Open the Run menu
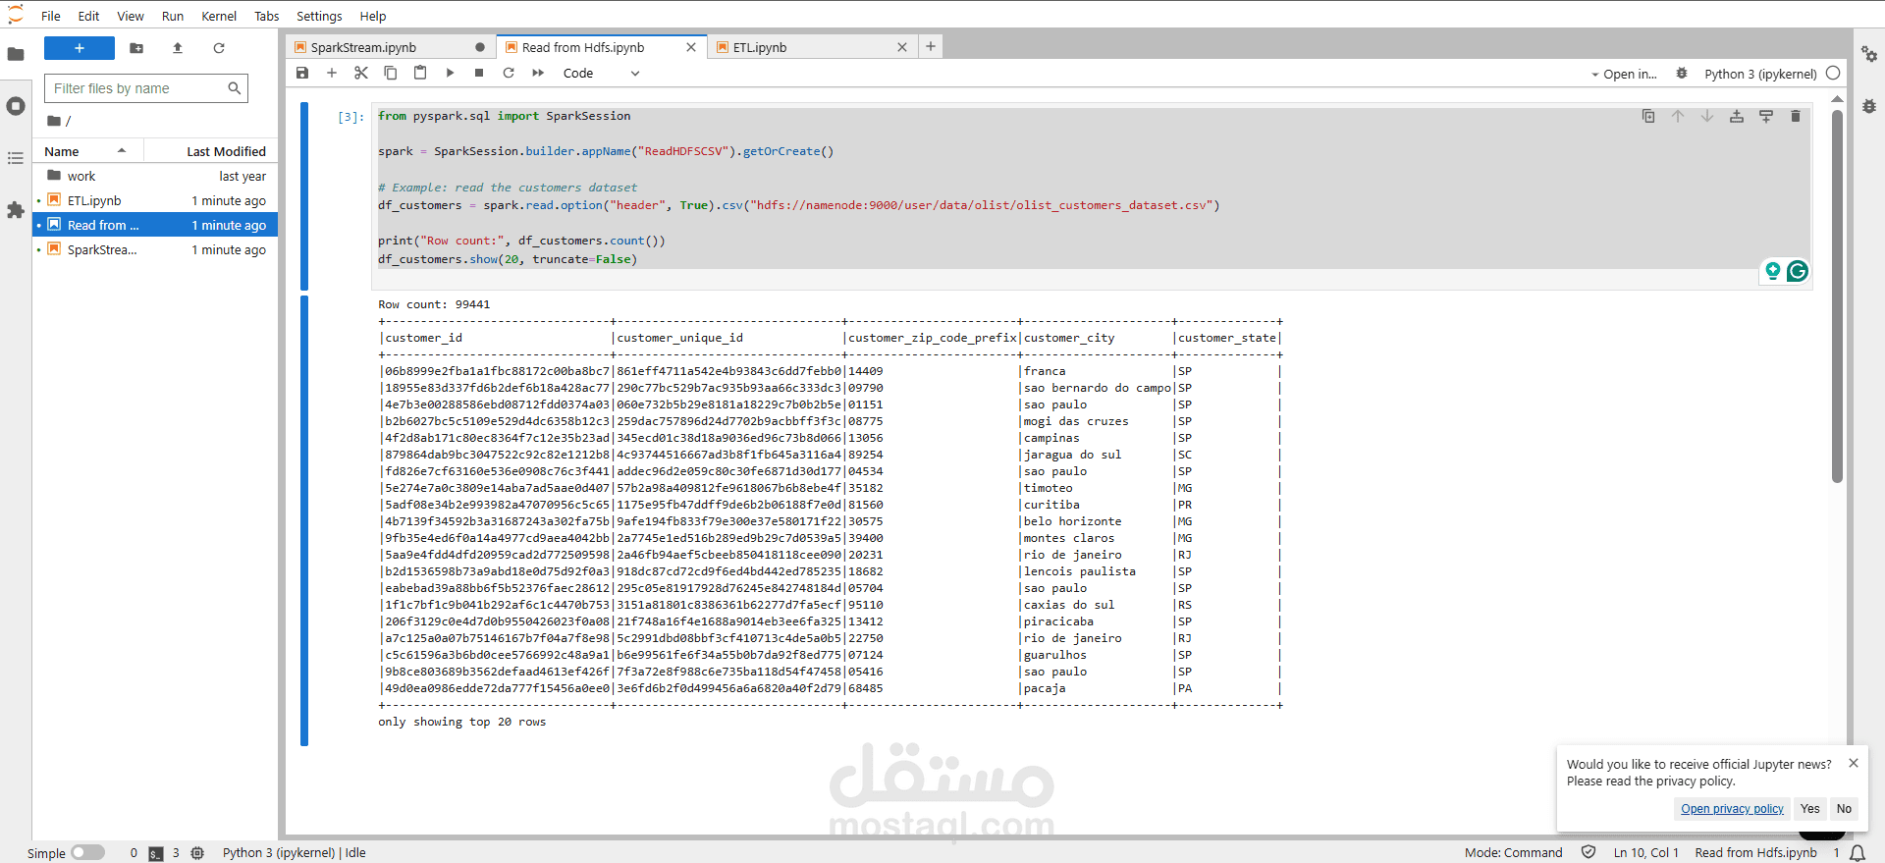Image resolution: width=1885 pixels, height=863 pixels. click(x=173, y=16)
